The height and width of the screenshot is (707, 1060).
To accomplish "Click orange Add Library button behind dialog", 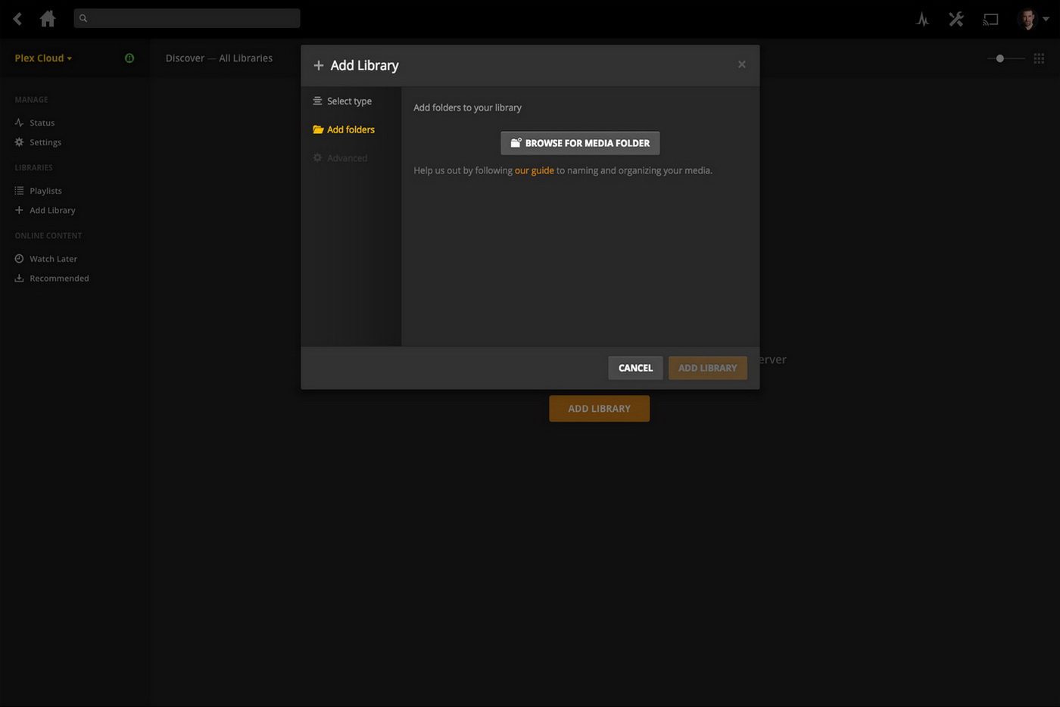I will tap(599, 409).
